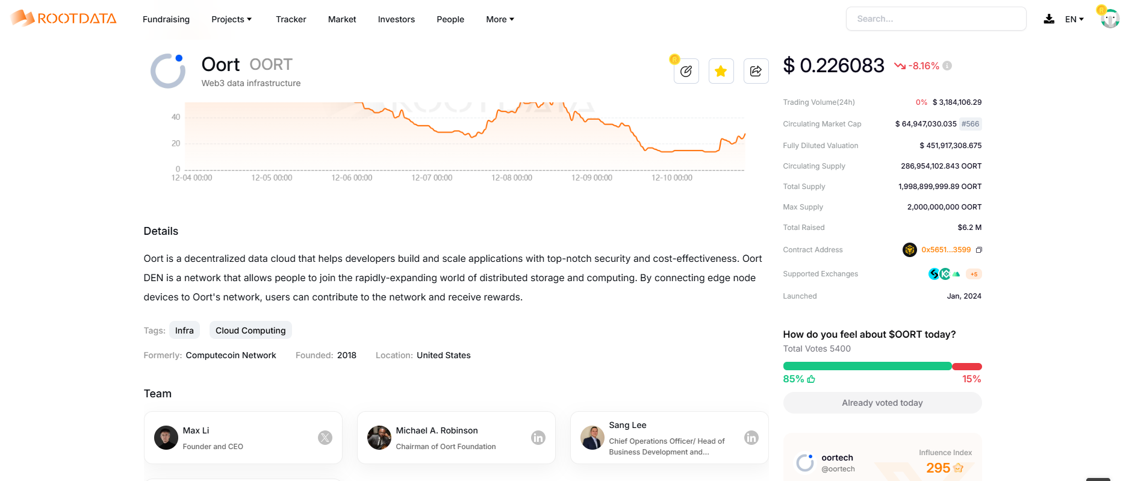Click the Location United States value
This screenshot has height=481, width=1129.
click(444, 355)
